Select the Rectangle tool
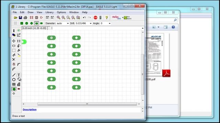 [14, 84]
